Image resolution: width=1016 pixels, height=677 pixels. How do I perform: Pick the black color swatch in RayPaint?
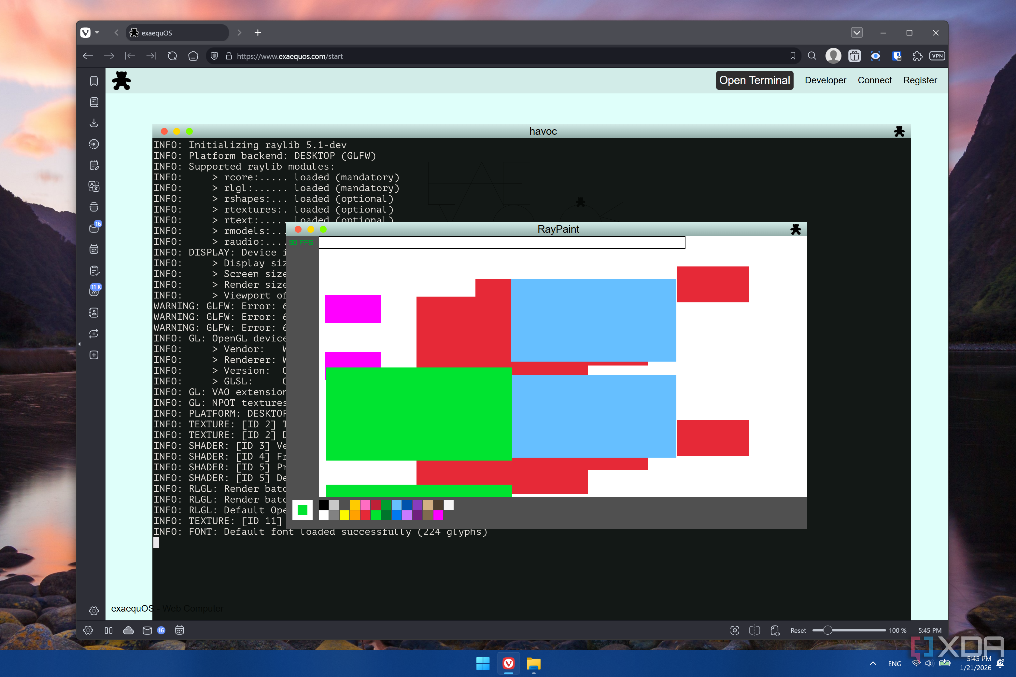pos(324,505)
